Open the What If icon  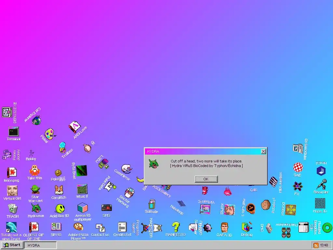(x=82, y=189)
